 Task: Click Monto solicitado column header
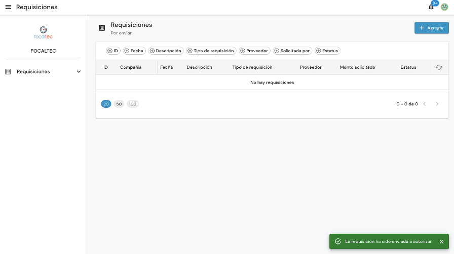click(357, 67)
